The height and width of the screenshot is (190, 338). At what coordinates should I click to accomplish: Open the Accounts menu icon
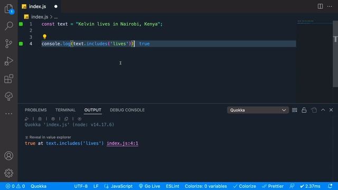9,156
